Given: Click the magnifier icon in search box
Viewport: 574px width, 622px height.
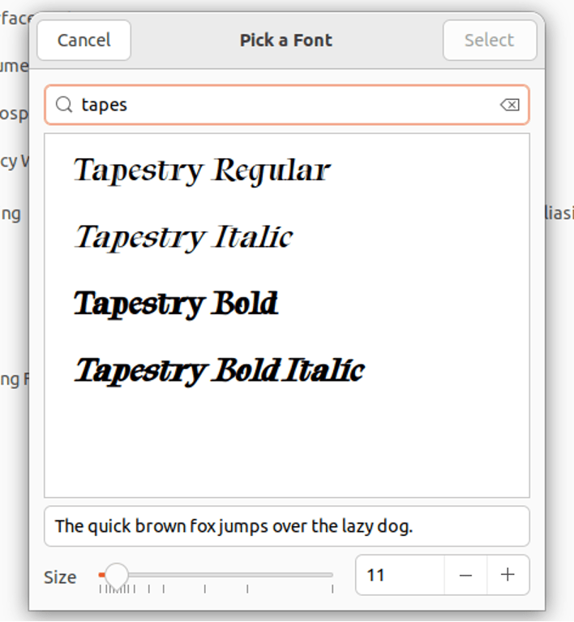Looking at the screenshot, I should tap(64, 105).
